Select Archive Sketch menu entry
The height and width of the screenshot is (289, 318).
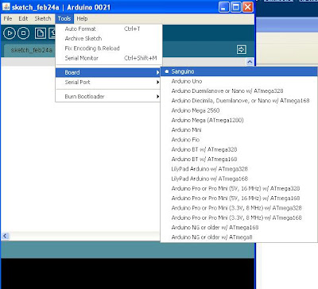tap(109, 39)
